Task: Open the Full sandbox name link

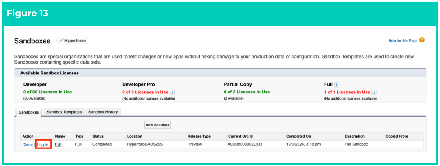Action: point(58,144)
